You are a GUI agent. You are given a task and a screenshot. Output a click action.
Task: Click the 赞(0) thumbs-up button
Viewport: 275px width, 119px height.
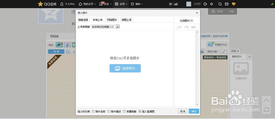pos(217,11)
